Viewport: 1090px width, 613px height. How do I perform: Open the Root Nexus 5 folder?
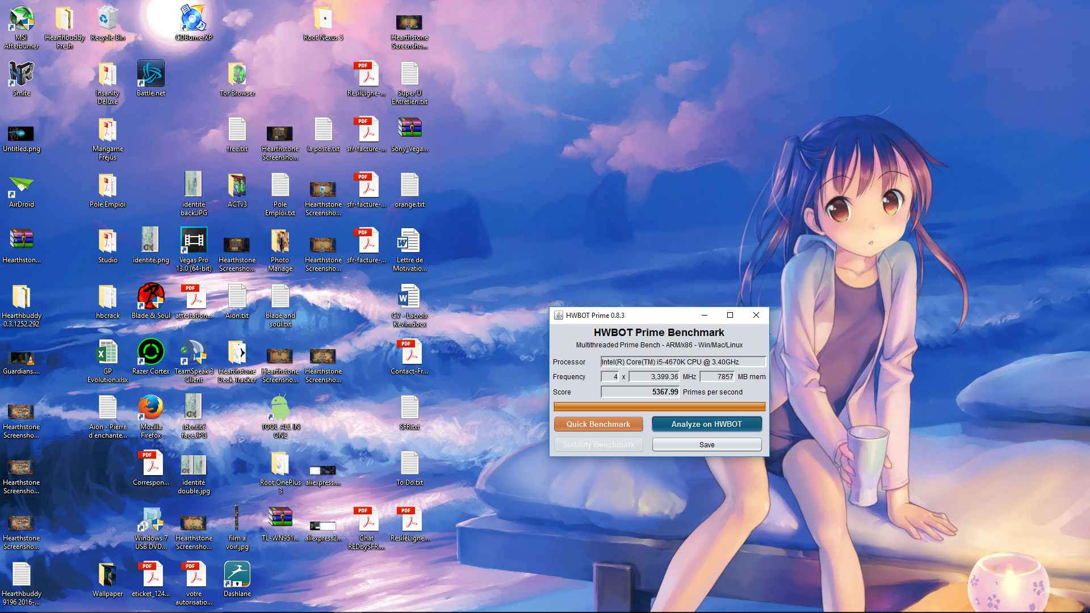pyautogui.click(x=324, y=23)
